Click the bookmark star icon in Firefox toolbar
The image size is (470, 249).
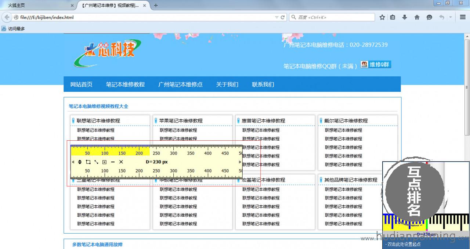[x=382, y=17]
